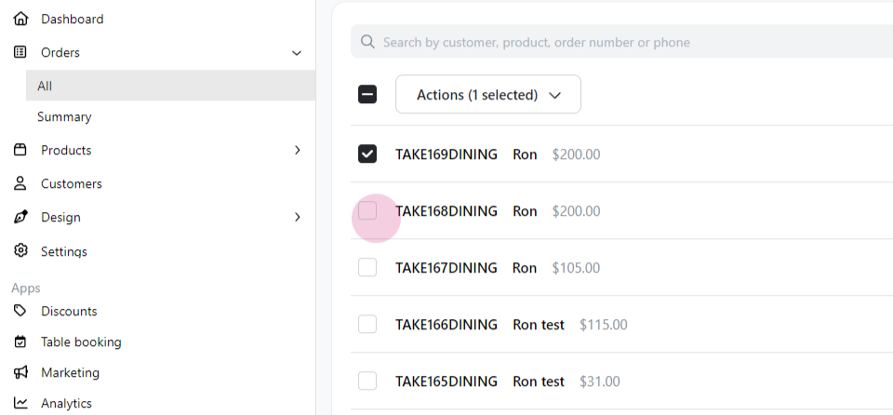This screenshot has height=415, width=893.
Task: Click the Customers person icon
Action: click(x=20, y=183)
